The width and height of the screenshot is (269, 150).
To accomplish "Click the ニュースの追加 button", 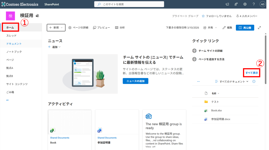I will [135, 81].
